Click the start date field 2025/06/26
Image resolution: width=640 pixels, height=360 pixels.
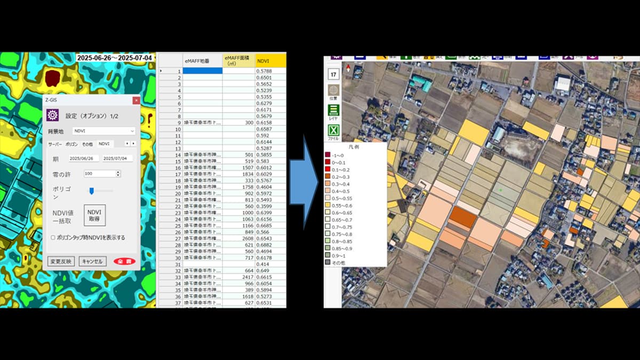coord(83,158)
